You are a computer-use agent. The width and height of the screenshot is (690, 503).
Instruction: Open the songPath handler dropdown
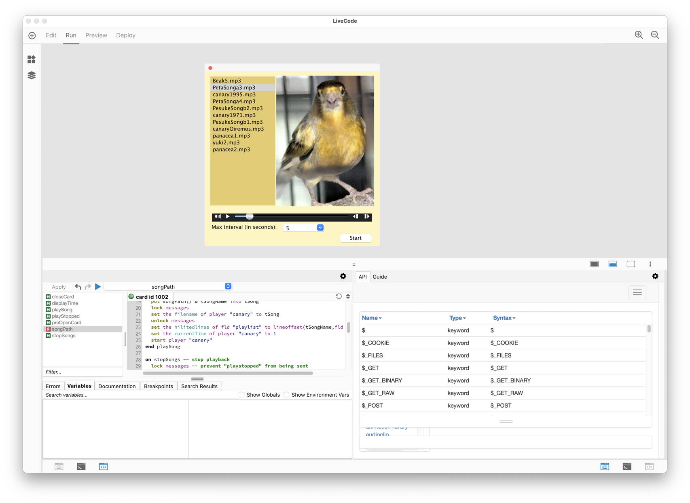228,286
